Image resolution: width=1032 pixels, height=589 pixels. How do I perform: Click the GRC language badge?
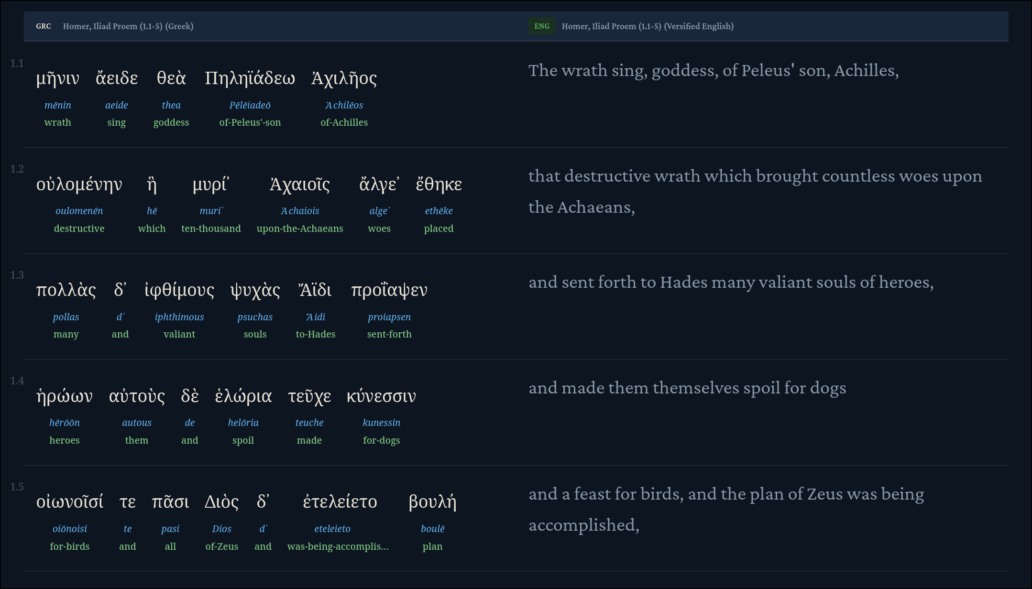point(43,26)
